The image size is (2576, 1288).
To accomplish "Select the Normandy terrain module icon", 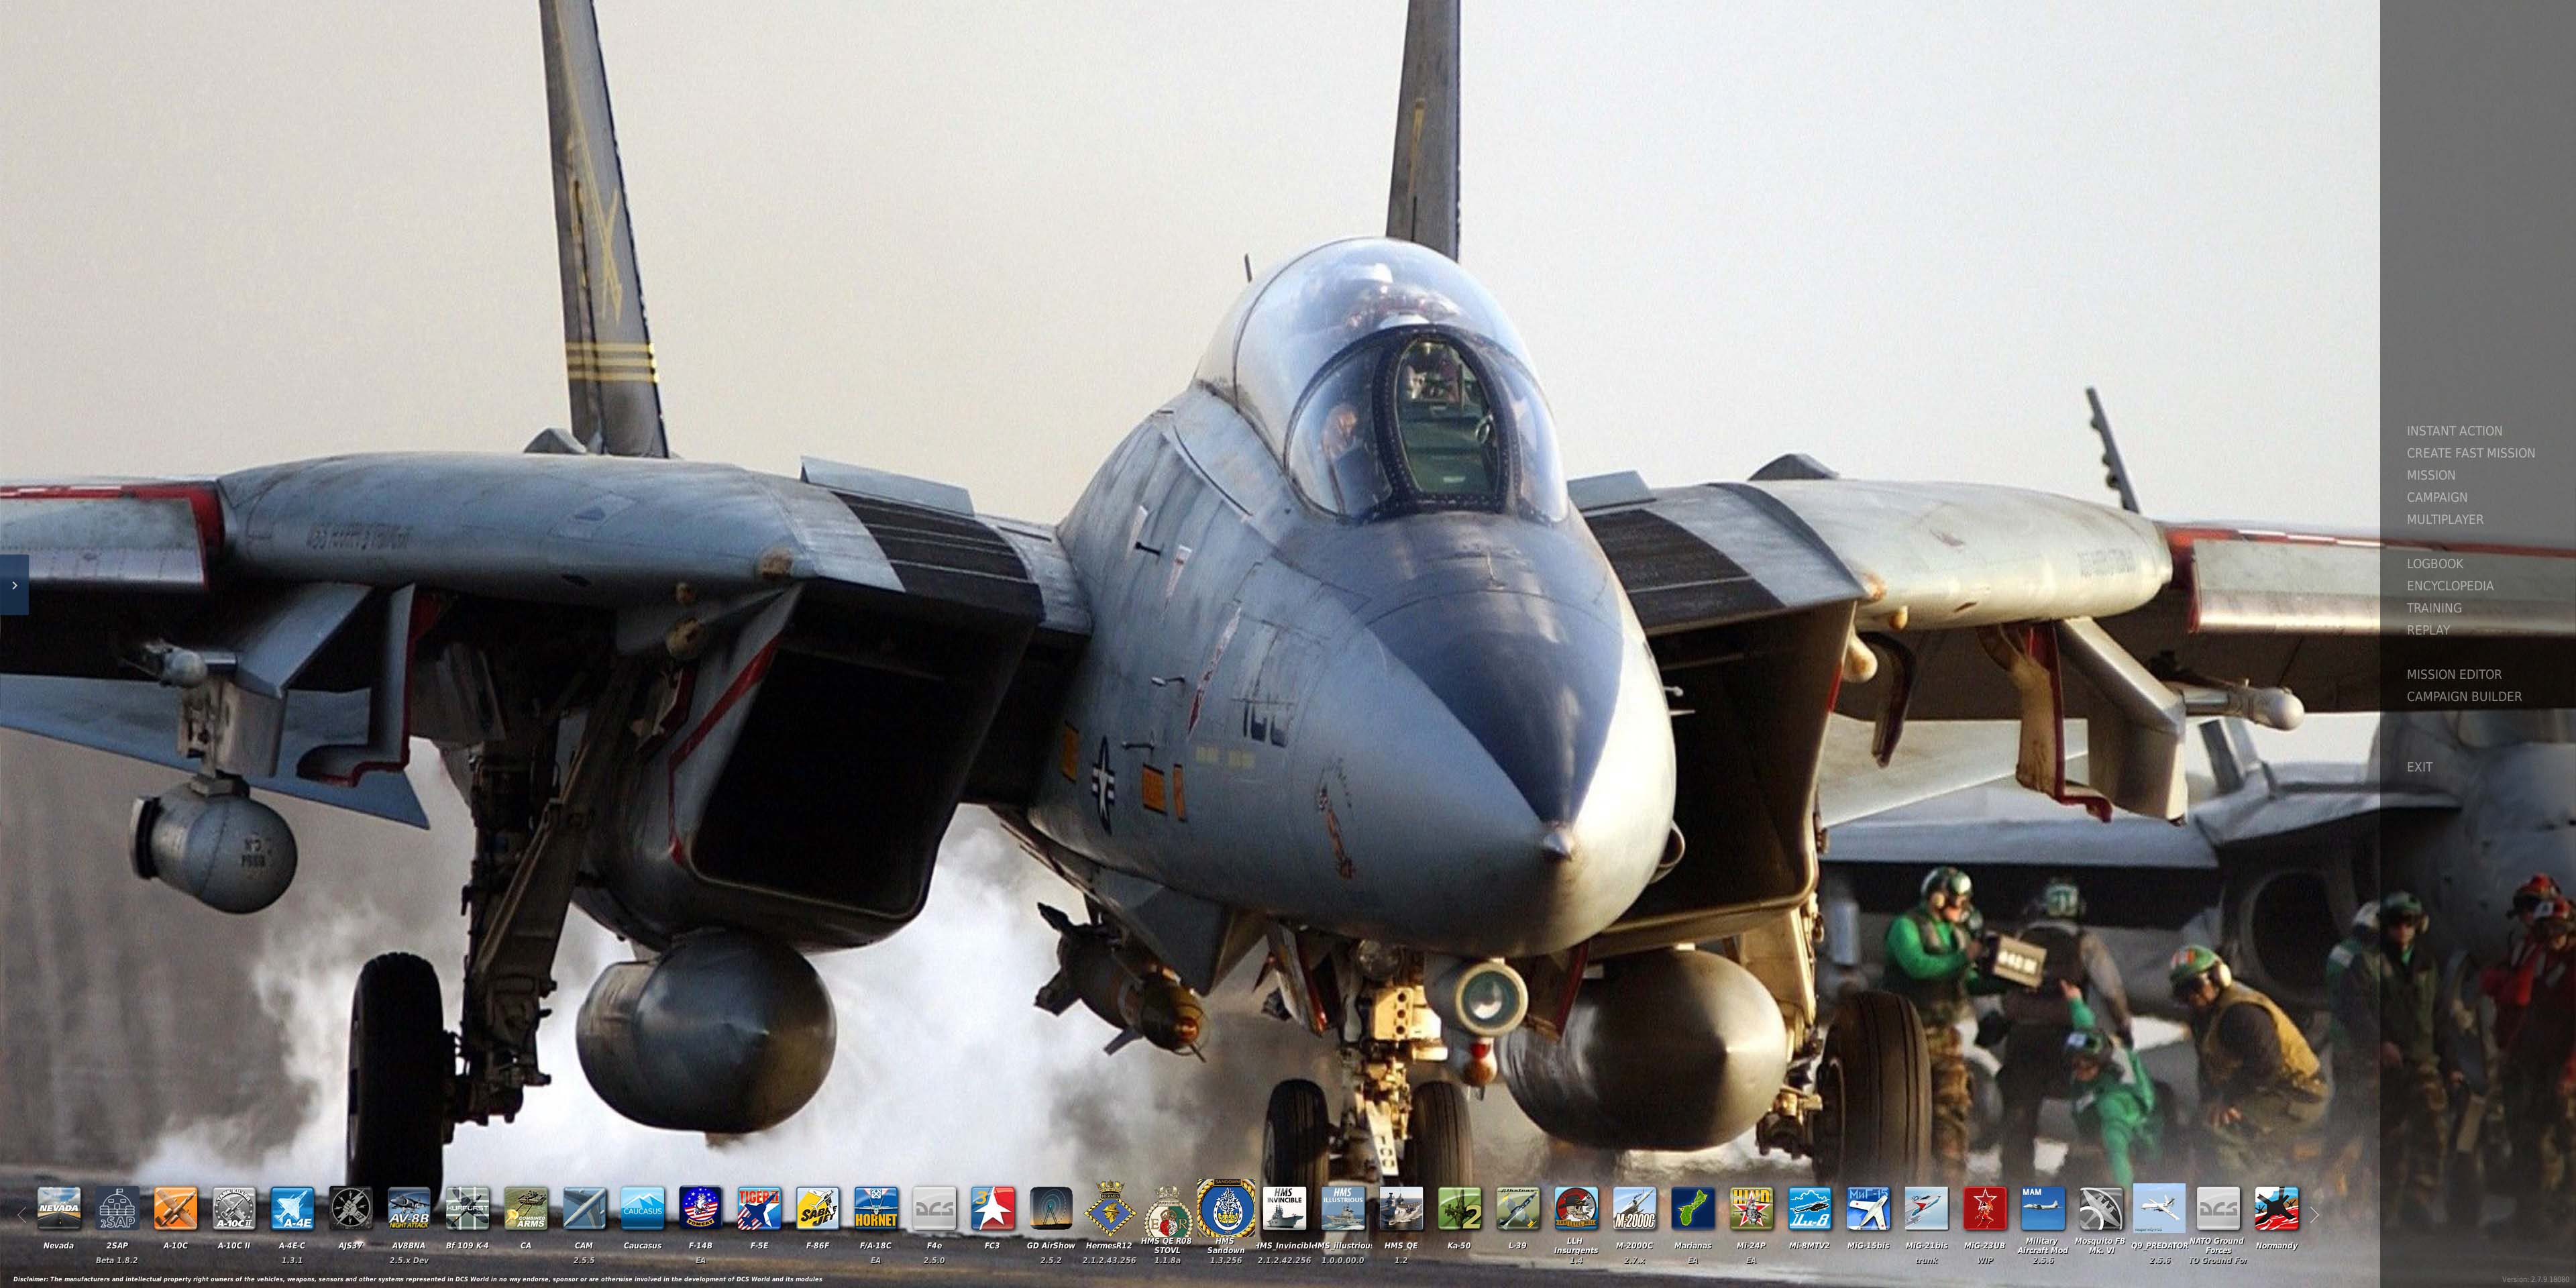I will (2276, 1209).
